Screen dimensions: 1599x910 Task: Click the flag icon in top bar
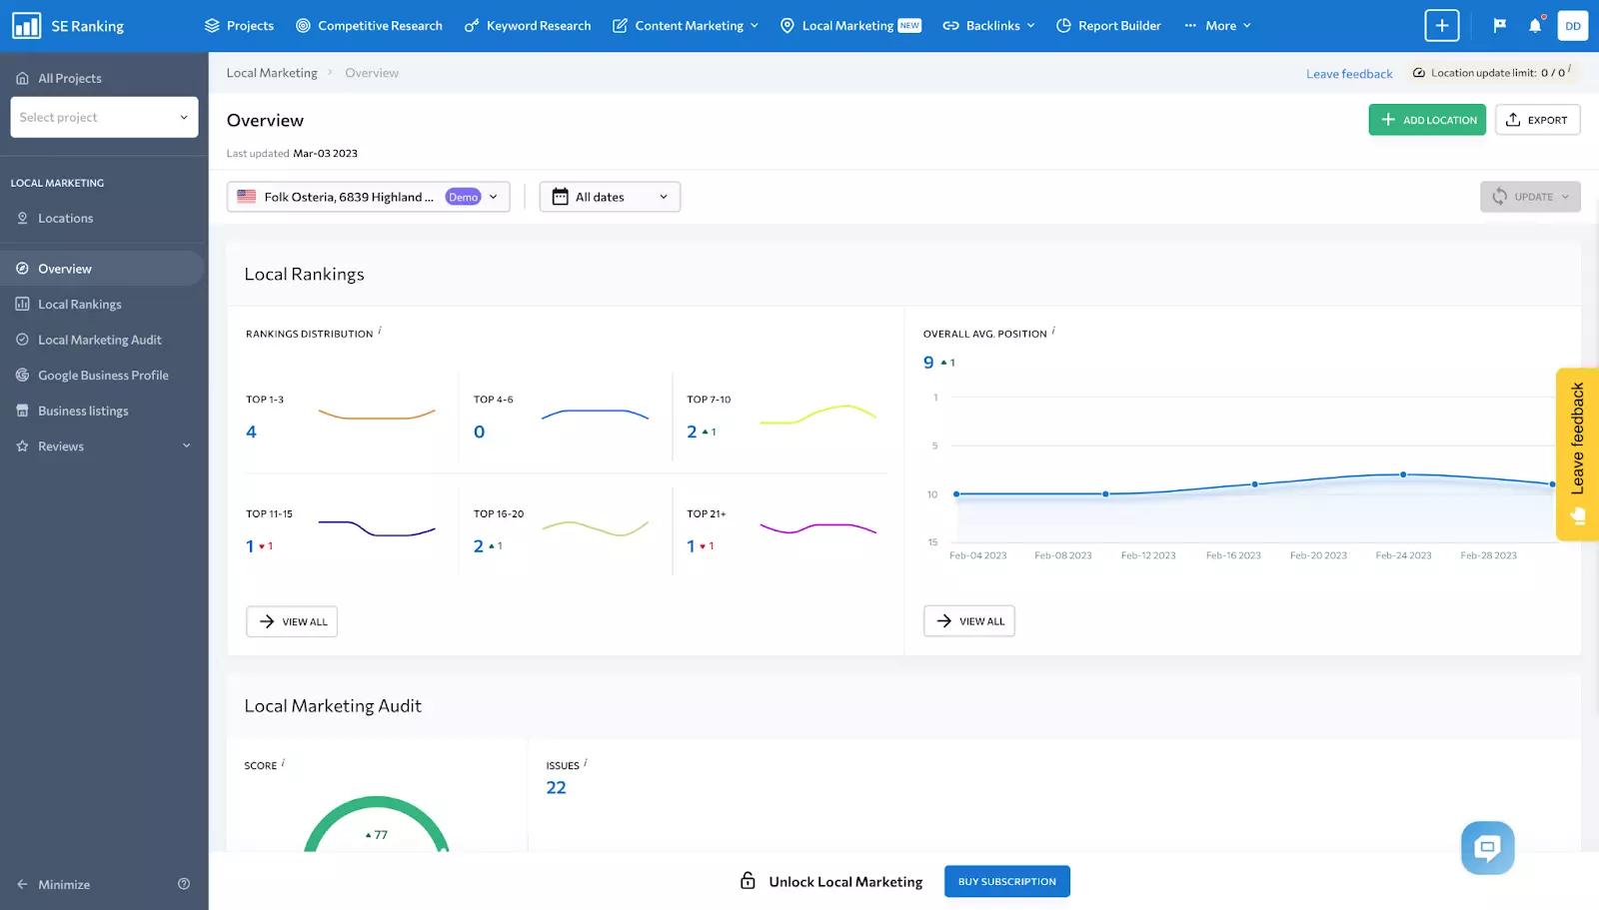(x=1499, y=26)
